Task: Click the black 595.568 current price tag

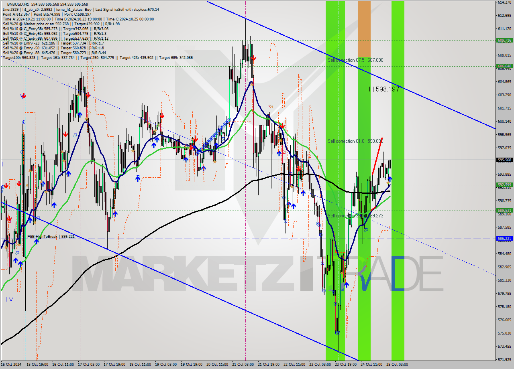Action: tap(504, 160)
